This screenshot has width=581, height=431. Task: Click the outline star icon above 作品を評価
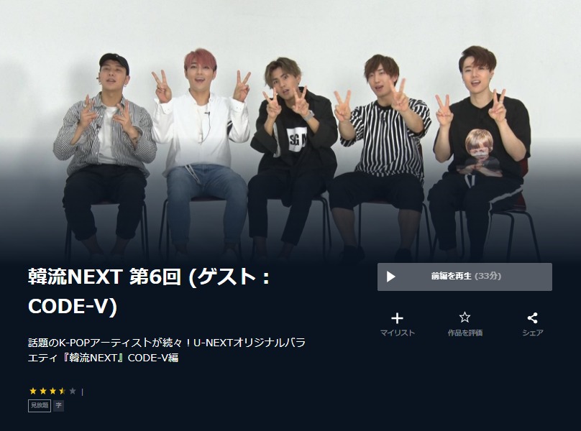click(465, 318)
